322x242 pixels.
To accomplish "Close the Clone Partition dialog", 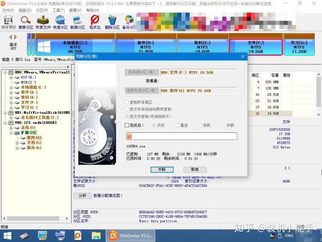I will [242, 56].
